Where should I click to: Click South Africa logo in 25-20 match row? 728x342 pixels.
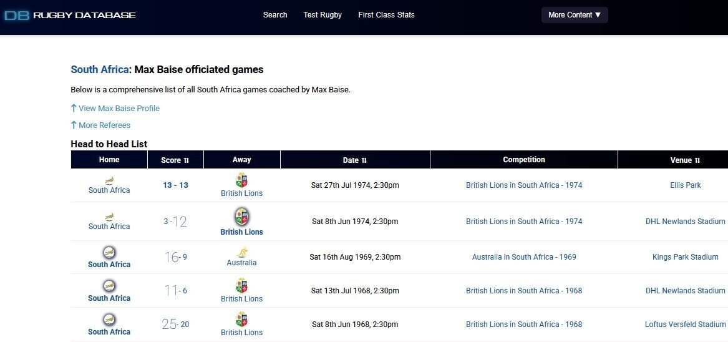tap(109, 320)
